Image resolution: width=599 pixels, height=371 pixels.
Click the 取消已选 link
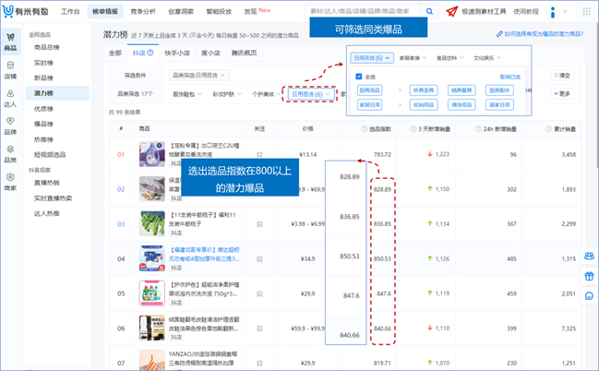click(x=510, y=77)
